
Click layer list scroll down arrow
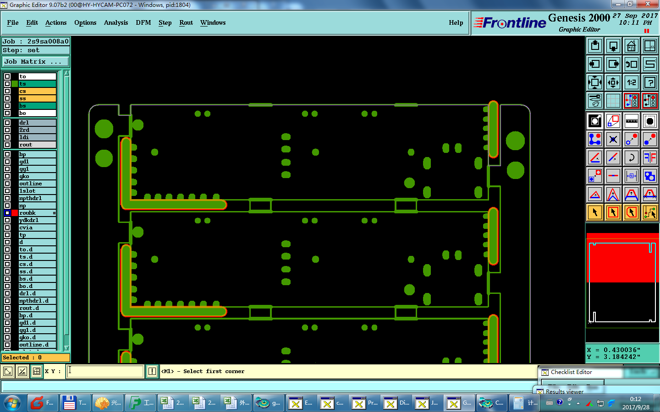pyautogui.click(x=66, y=348)
